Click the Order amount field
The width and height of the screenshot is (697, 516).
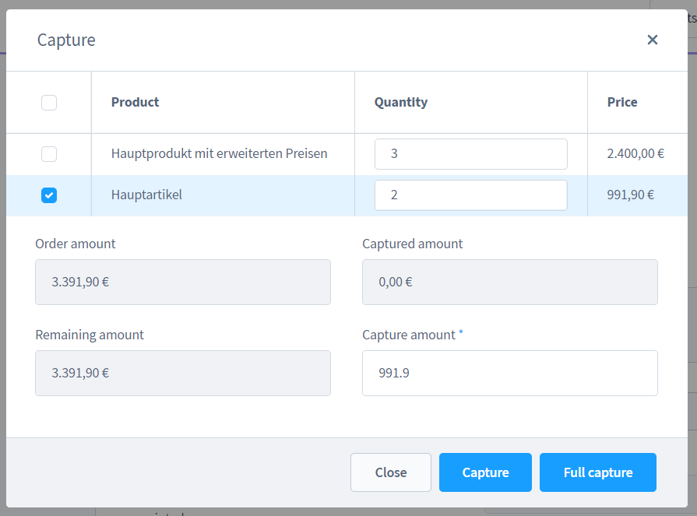point(183,282)
